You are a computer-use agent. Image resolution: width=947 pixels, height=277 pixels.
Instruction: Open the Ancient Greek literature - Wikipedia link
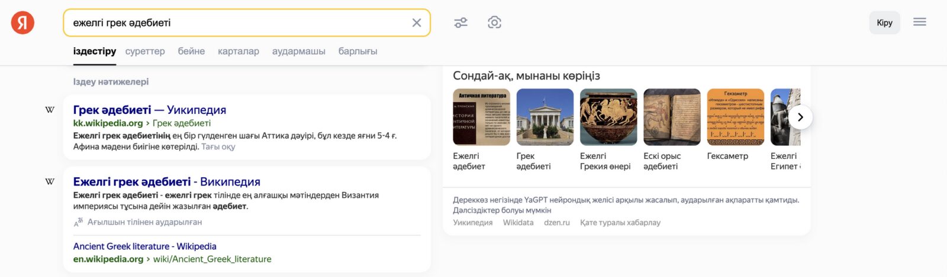click(x=144, y=246)
